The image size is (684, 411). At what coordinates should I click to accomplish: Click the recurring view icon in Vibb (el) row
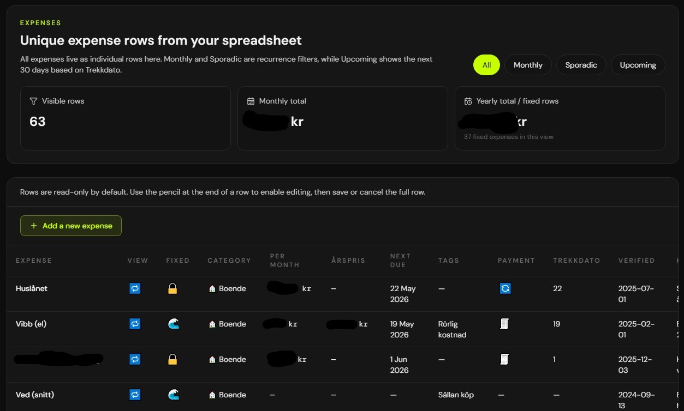[135, 324]
